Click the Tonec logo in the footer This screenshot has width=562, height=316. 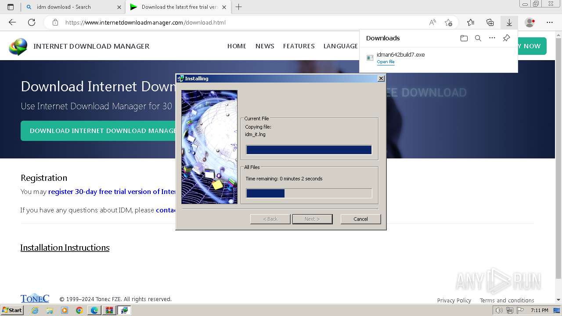point(35,298)
